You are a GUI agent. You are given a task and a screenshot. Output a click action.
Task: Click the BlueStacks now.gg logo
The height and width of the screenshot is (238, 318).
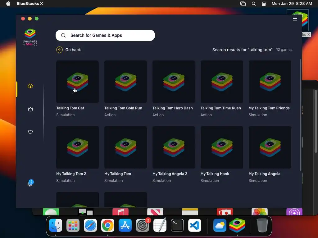click(x=30, y=37)
